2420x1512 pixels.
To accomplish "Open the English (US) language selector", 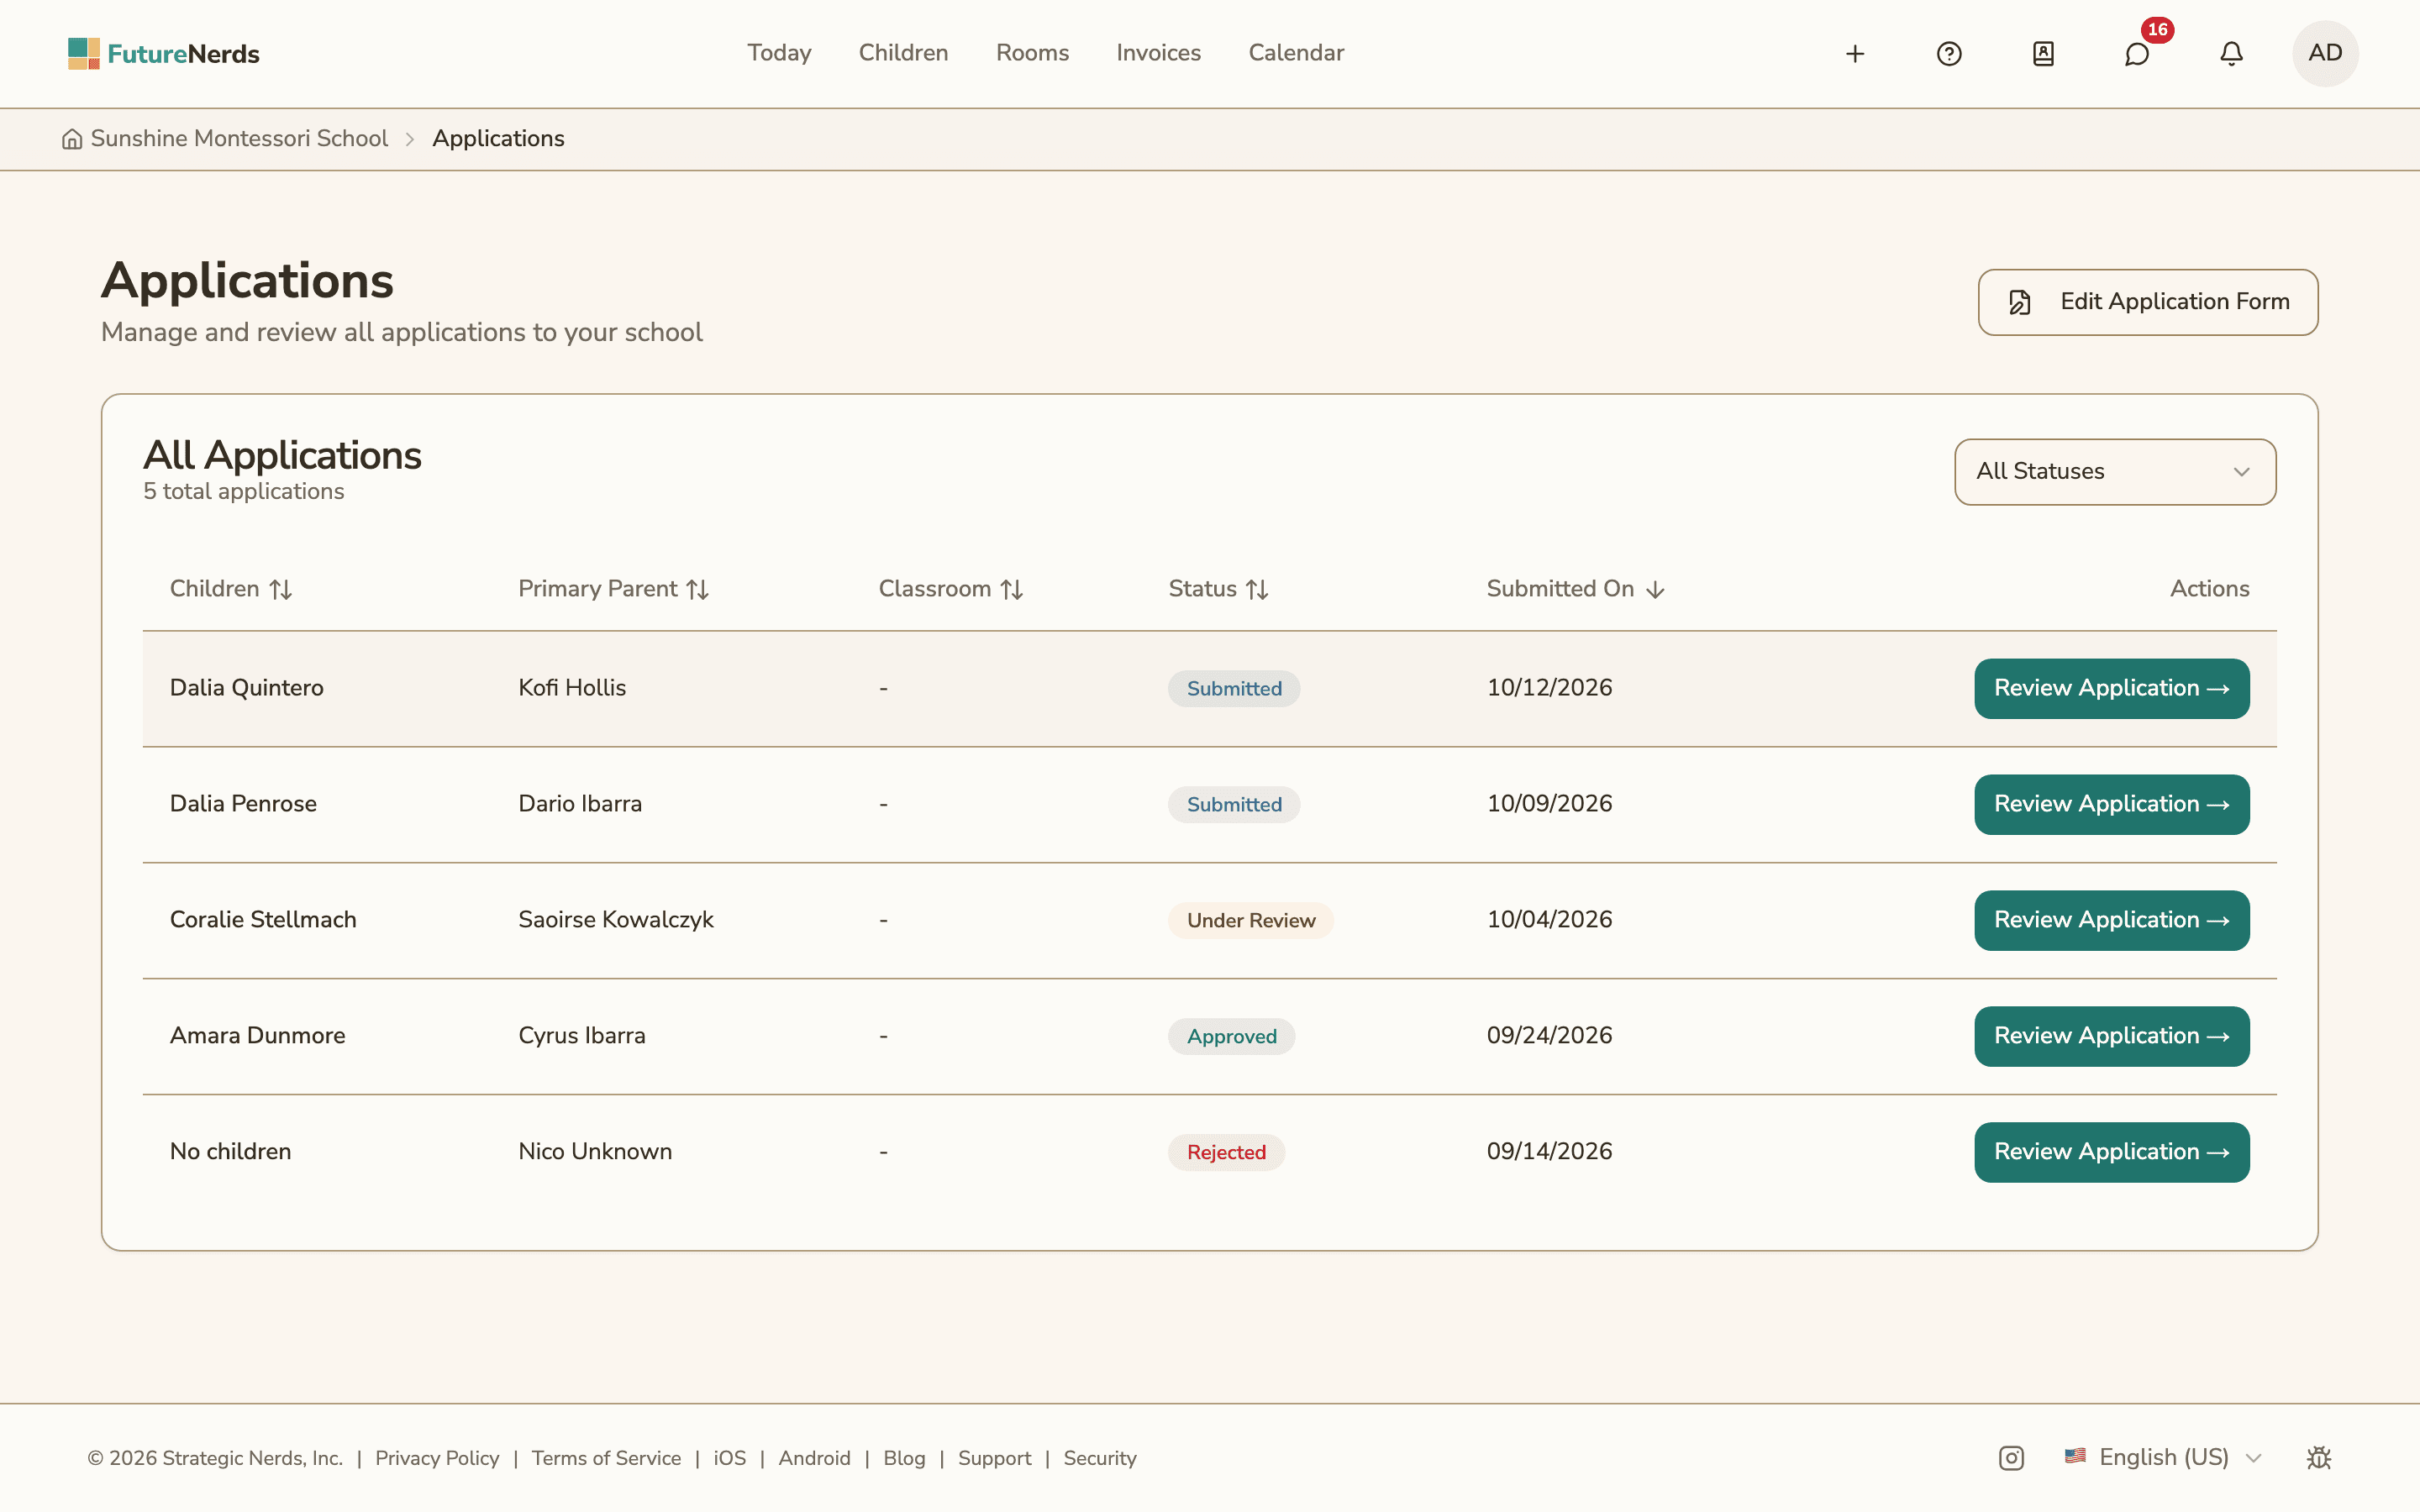I will pos(2162,1458).
